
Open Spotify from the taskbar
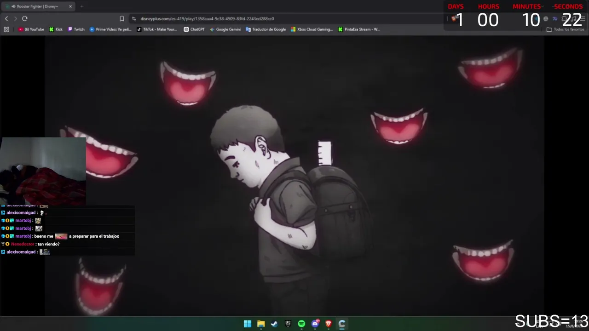pyautogui.click(x=301, y=324)
